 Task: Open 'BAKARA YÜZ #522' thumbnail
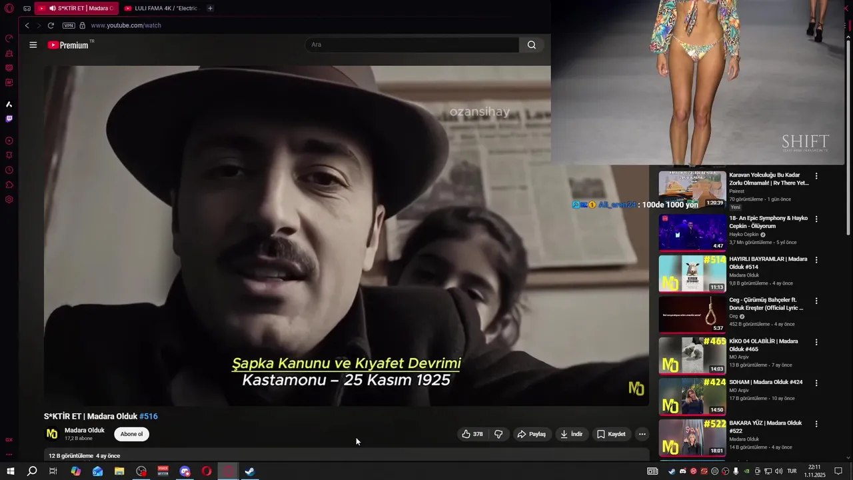692,437
